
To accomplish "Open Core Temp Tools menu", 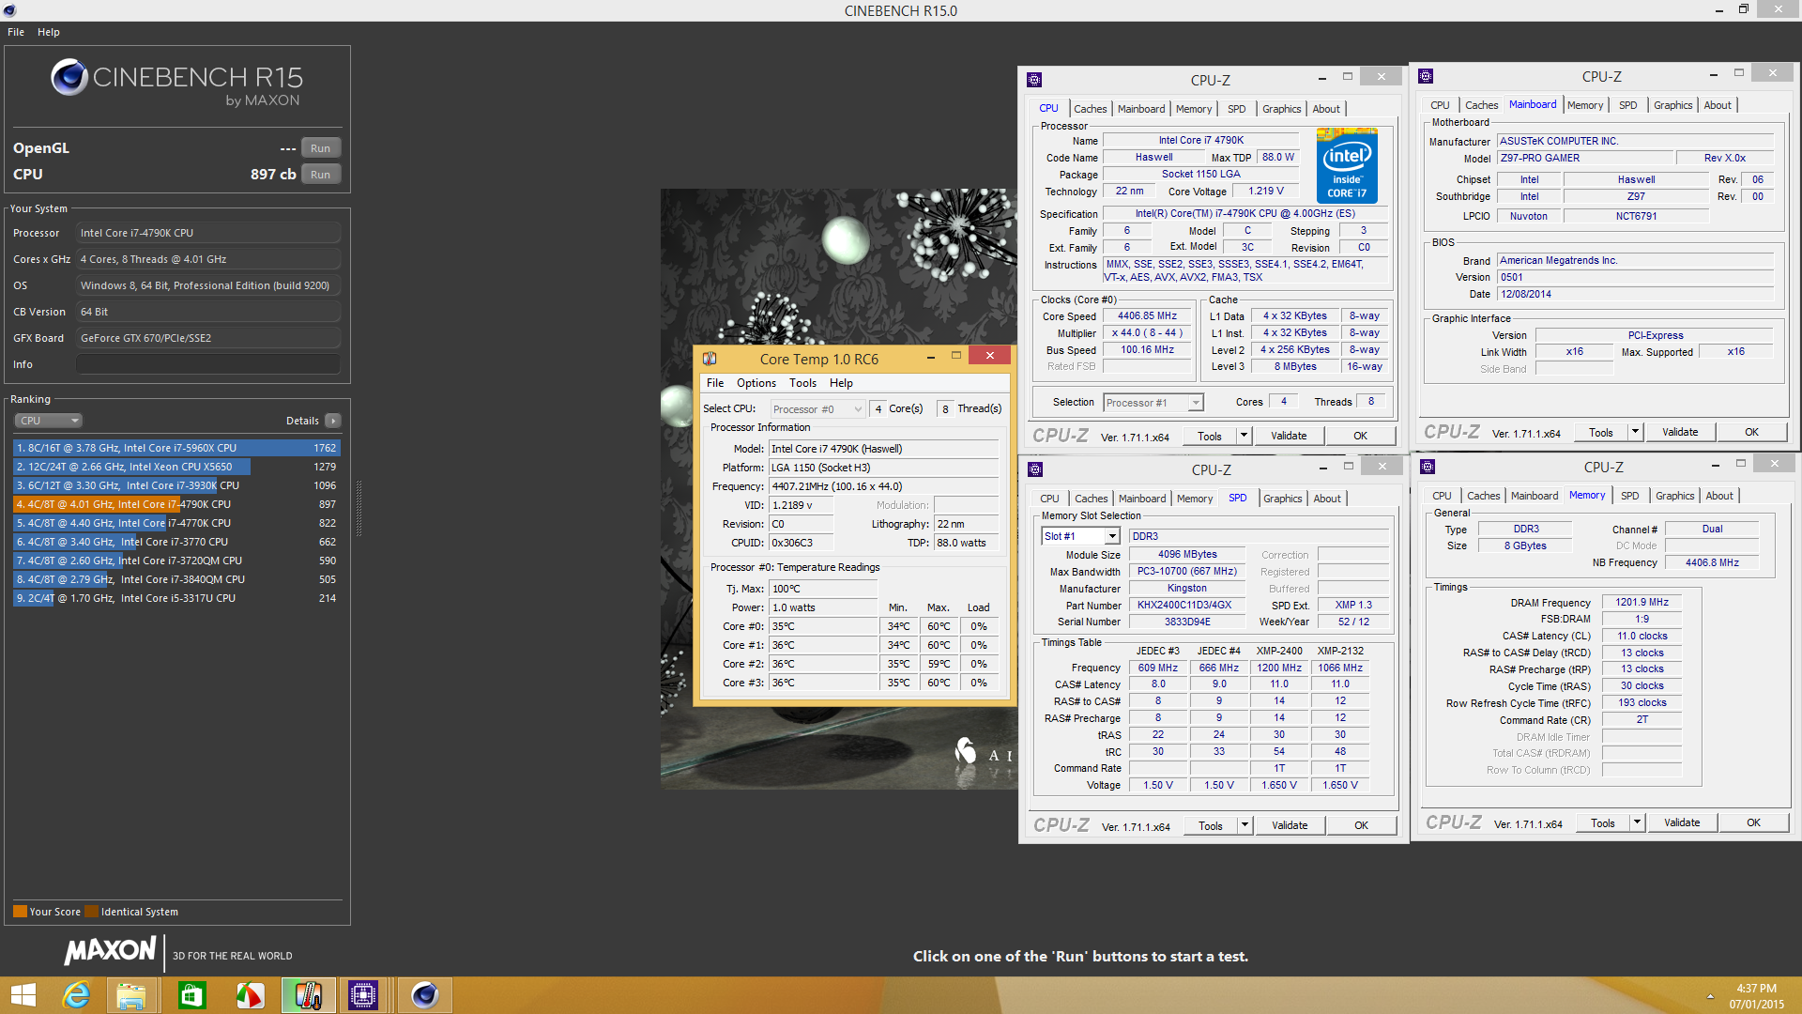I will point(802,383).
